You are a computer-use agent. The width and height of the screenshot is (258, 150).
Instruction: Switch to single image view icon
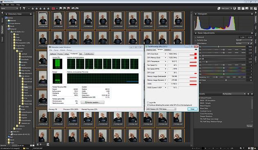coord(247,8)
